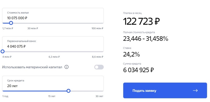210x102 pixels.
Task: Click the monthly payment 122 723 ₽ value
Action: coord(141,21)
